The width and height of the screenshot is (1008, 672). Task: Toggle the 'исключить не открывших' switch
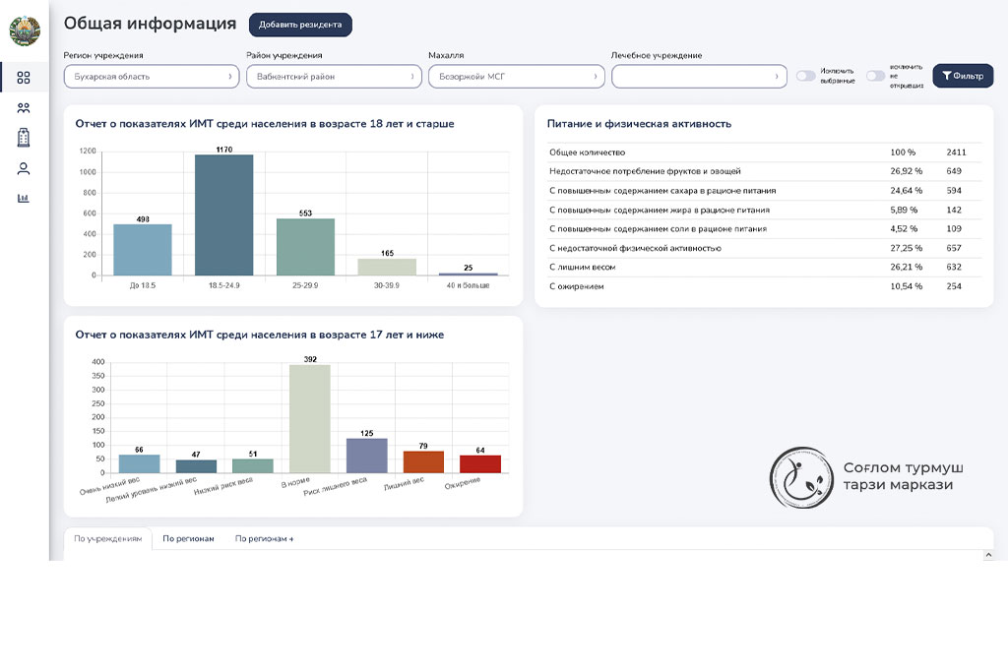pyautogui.click(x=876, y=76)
